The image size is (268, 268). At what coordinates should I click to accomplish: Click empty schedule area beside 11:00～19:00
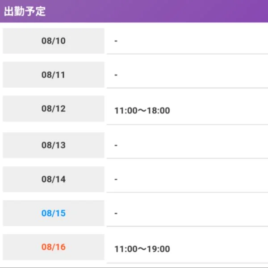click(x=219, y=249)
